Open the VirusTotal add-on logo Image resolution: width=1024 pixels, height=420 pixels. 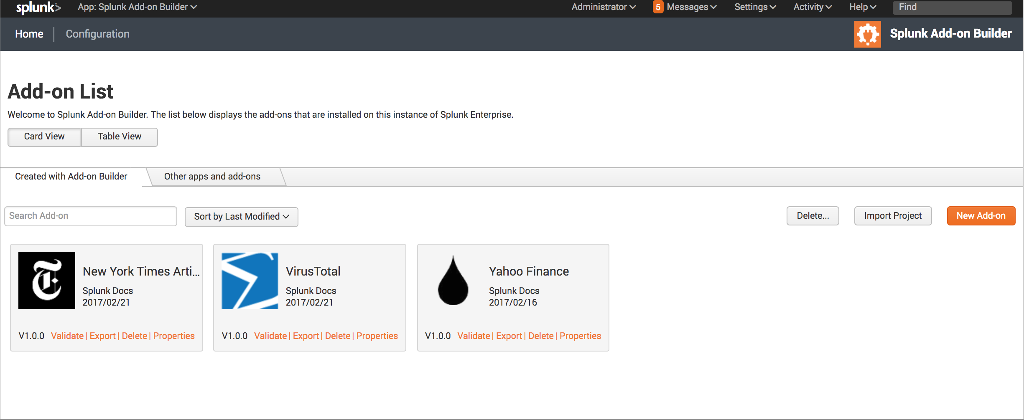coord(250,280)
